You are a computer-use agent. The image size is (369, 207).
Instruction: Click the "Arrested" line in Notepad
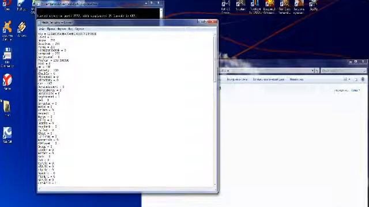point(47,103)
